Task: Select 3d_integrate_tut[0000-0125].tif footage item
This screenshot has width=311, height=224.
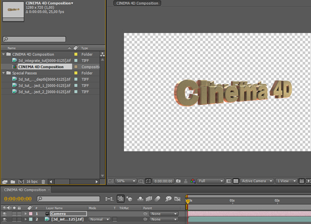Action: coord(45,60)
